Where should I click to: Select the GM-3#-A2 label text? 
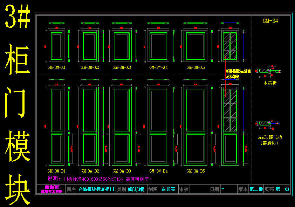coord(90,67)
